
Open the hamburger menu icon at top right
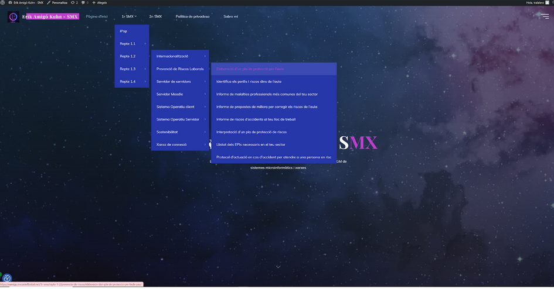click(545, 16)
